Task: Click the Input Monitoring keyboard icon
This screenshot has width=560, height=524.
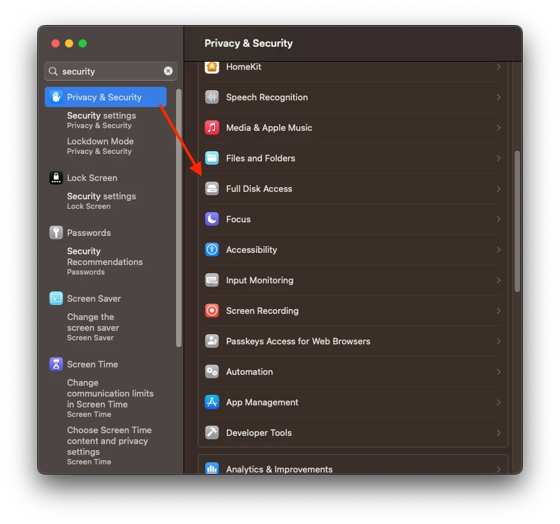Action: pyautogui.click(x=212, y=280)
